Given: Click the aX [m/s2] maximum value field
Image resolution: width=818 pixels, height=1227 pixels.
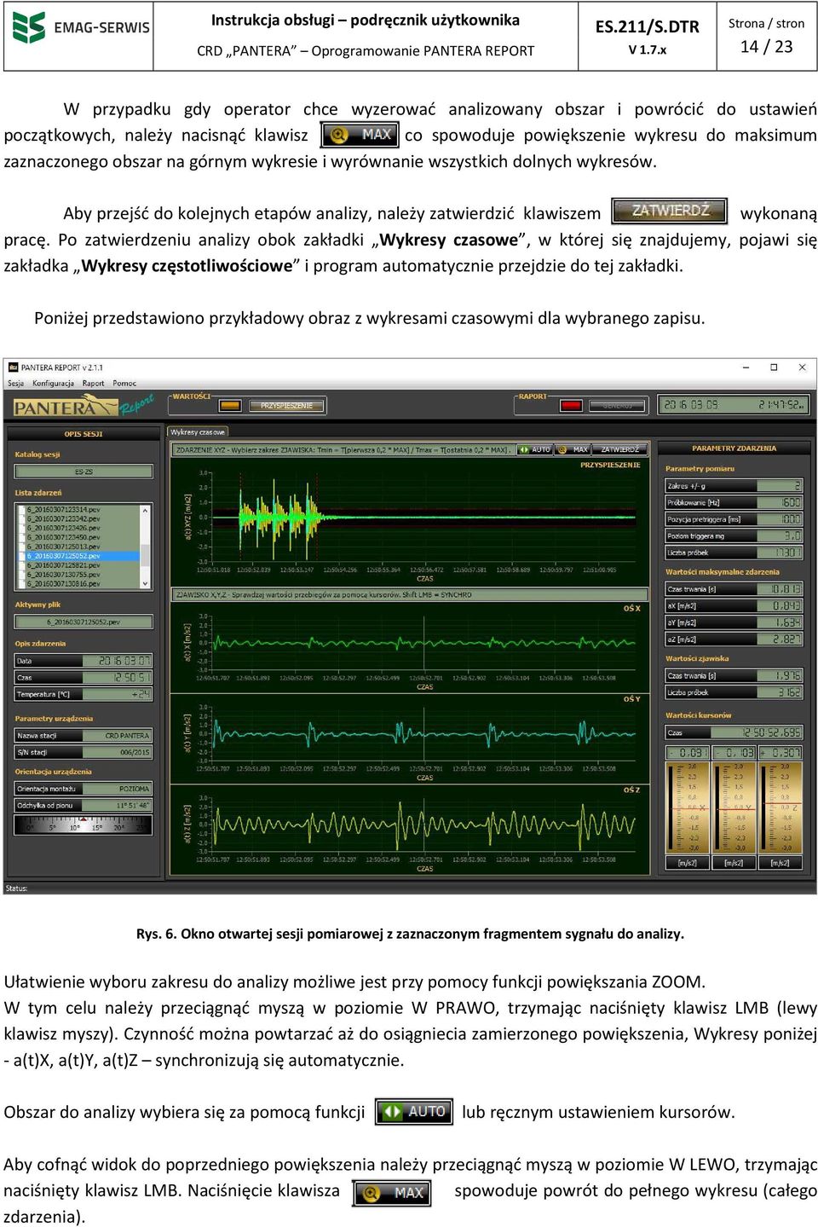Looking at the screenshot, I should (780, 606).
